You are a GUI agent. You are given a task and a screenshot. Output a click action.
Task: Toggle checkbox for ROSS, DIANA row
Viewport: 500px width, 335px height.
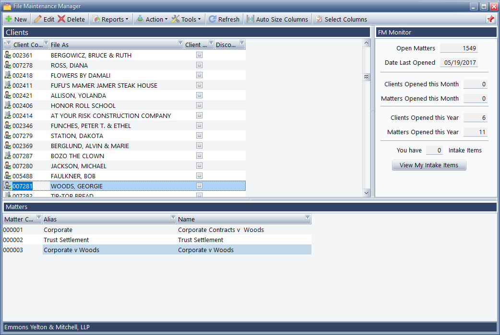tap(199, 65)
